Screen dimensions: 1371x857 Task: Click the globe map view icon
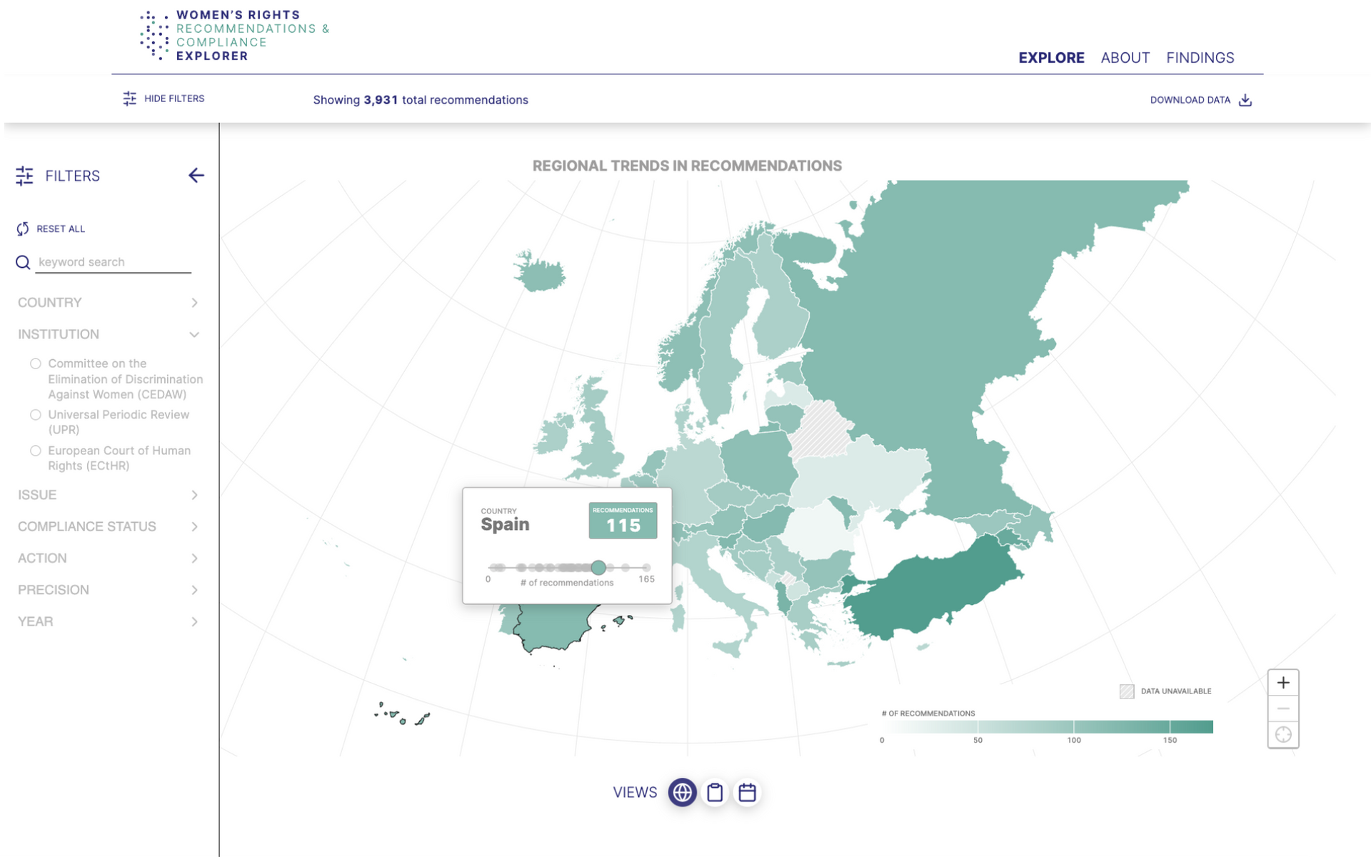(x=682, y=793)
